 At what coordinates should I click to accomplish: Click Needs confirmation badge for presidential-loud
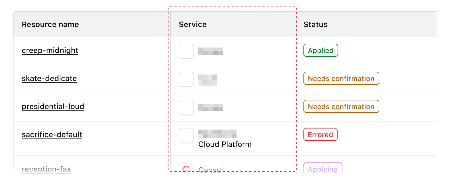click(341, 106)
